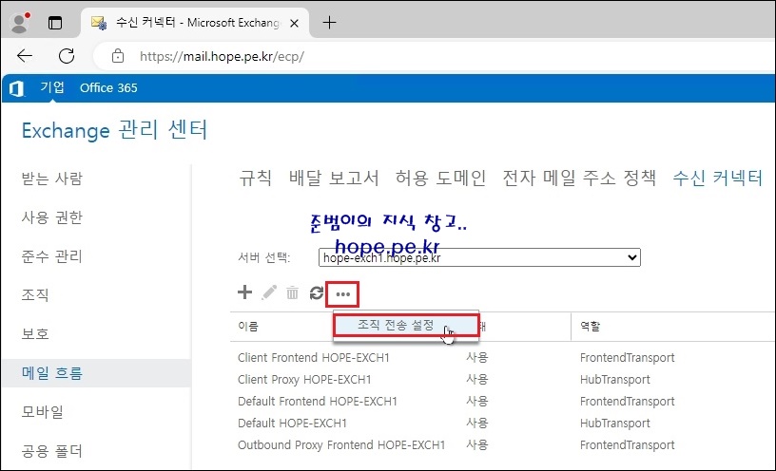The height and width of the screenshot is (471, 776).
Task: Expand the 서버 선택 dropdown showing hope-exch1.hope.pe.kr
Action: (479, 257)
